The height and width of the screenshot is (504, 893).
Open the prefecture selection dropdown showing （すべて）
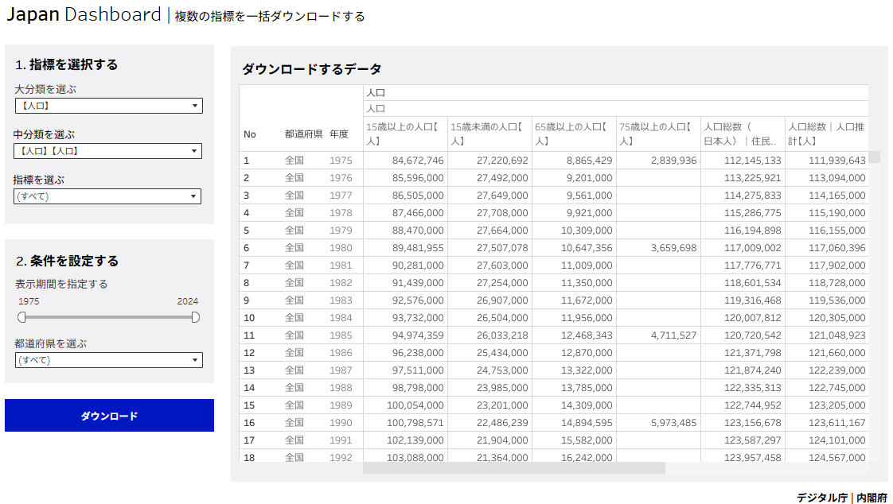pyautogui.click(x=107, y=359)
